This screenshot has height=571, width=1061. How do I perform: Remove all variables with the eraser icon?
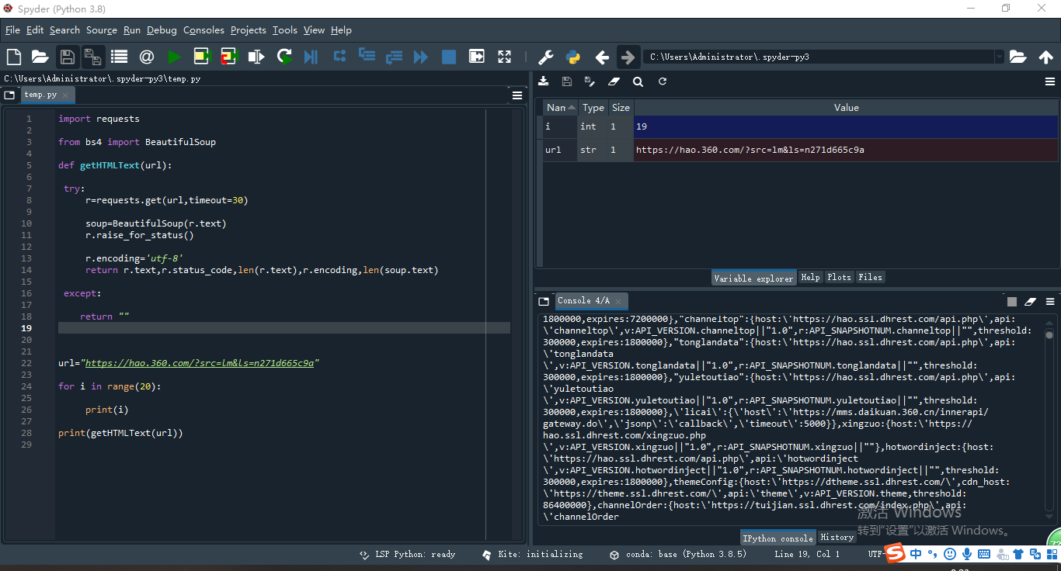614,81
